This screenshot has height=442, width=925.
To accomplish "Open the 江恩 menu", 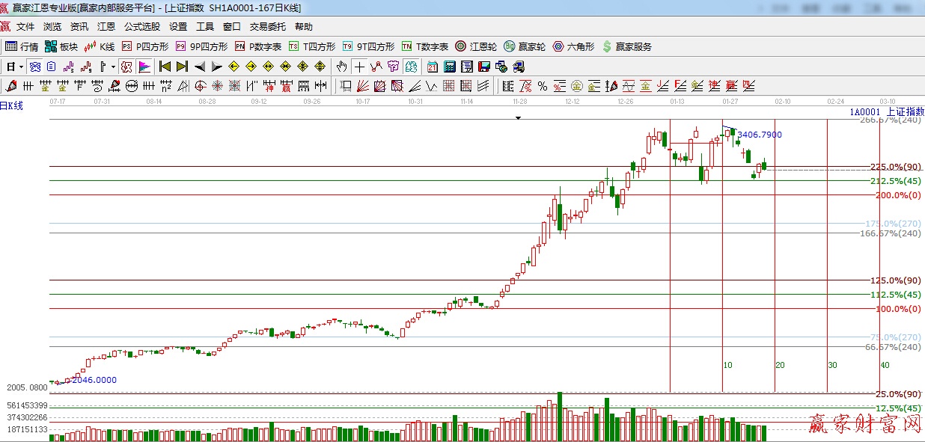I will pyautogui.click(x=106, y=27).
